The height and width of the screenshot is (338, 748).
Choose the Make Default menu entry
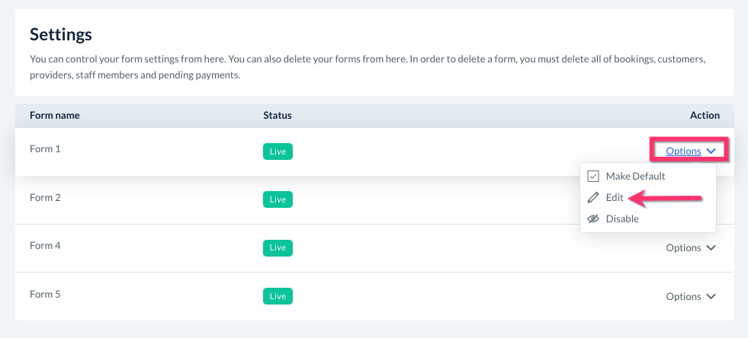point(635,177)
